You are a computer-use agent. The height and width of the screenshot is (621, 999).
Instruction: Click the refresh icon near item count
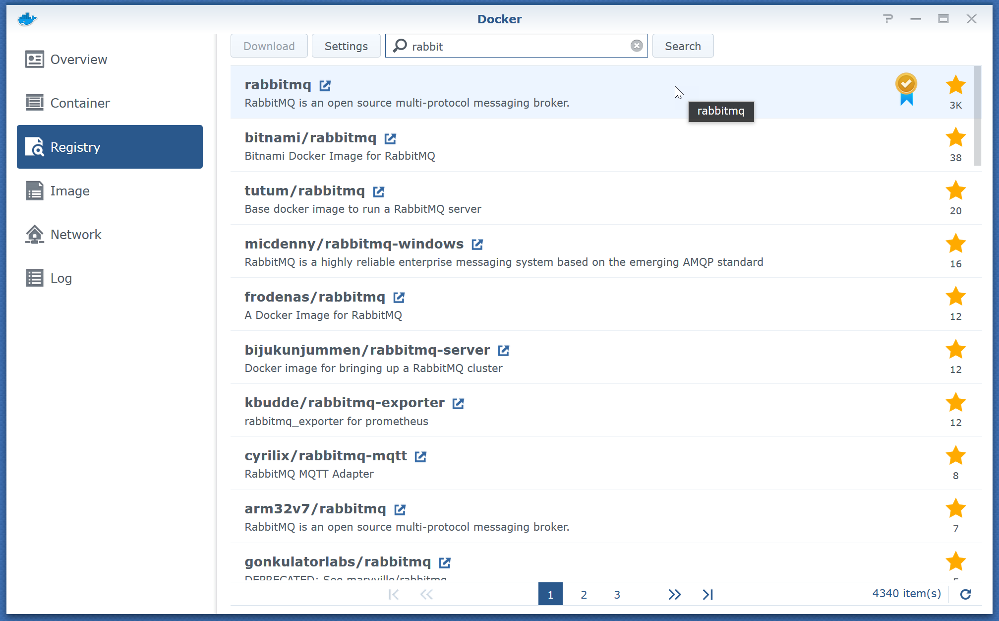965,594
